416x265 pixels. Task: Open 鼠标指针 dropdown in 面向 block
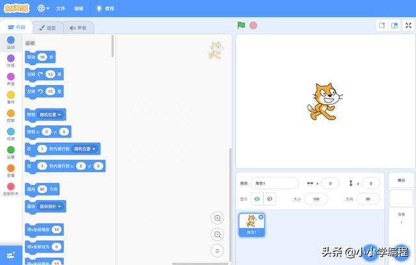pyautogui.click(x=51, y=206)
